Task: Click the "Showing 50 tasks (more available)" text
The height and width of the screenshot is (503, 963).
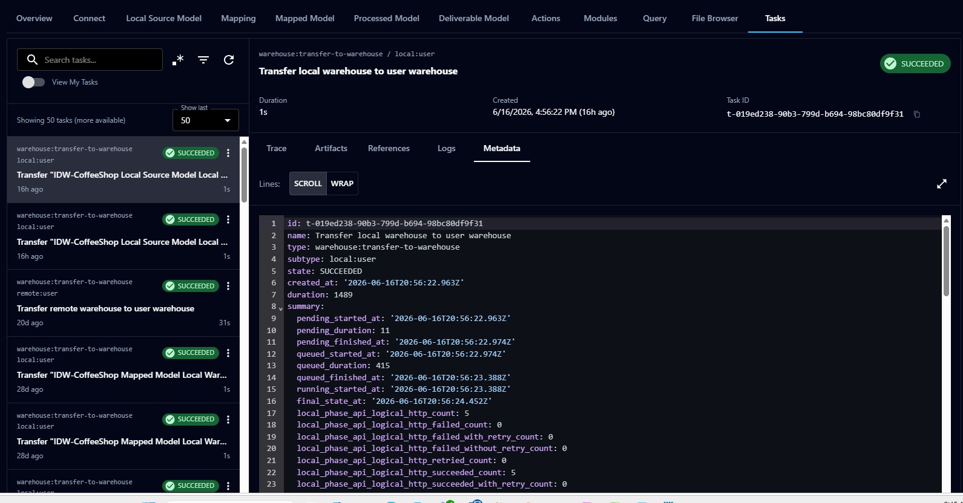Action: coord(71,120)
